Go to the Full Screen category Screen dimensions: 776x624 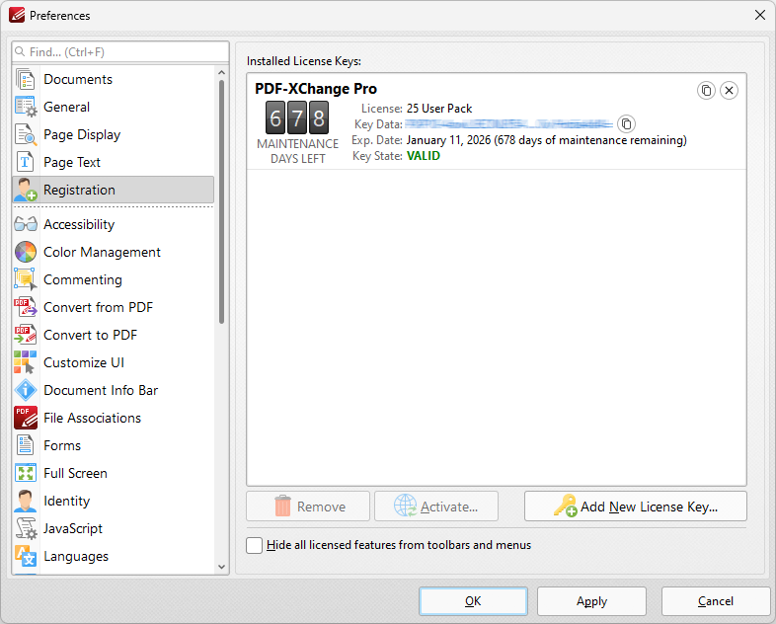(114, 473)
